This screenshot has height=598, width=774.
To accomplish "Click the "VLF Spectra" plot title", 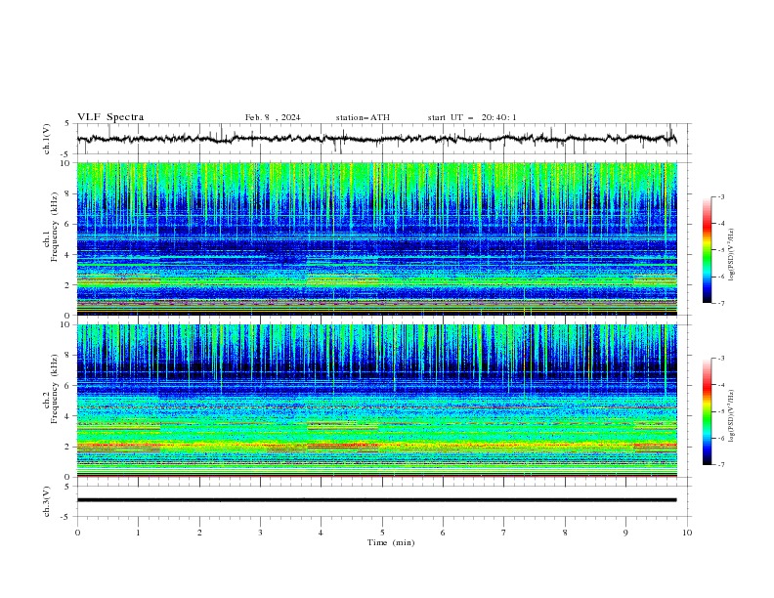I will click(x=110, y=117).
